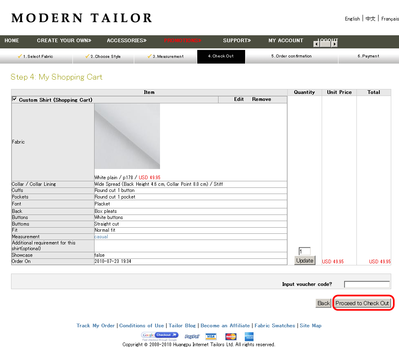Open the My Account page

pos(286,41)
